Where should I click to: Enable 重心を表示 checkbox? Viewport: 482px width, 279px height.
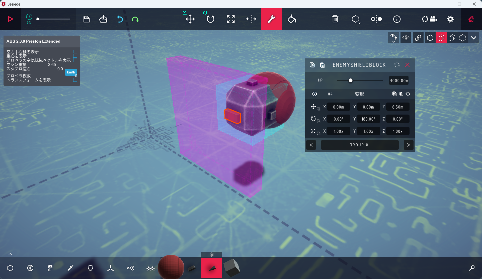click(75, 56)
